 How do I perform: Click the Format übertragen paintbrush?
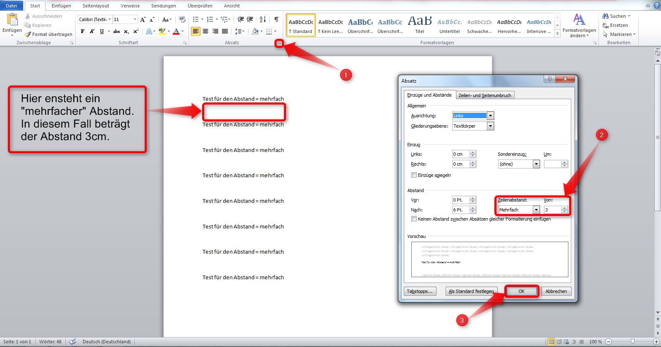click(48, 34)
